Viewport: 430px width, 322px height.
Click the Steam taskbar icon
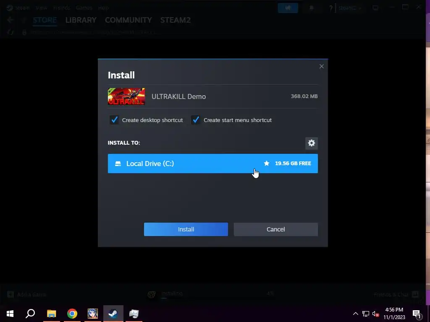(x=113, y=314)
